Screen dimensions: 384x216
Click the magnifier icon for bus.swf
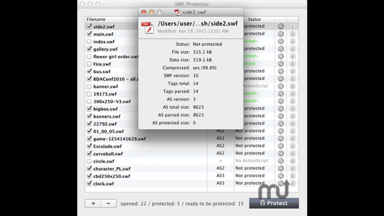(281, 71)
